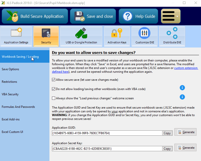
Task: Toggle Allow secure save checkbox
Action: 53,80
